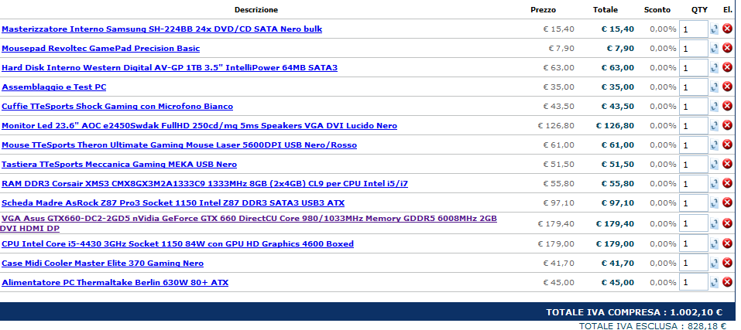Remove Assemblaggio e Test PC item
This screenshot has height=330, width=741.
727,87
